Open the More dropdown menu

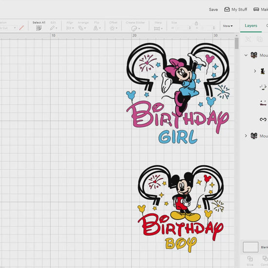(x=228, y=26)
